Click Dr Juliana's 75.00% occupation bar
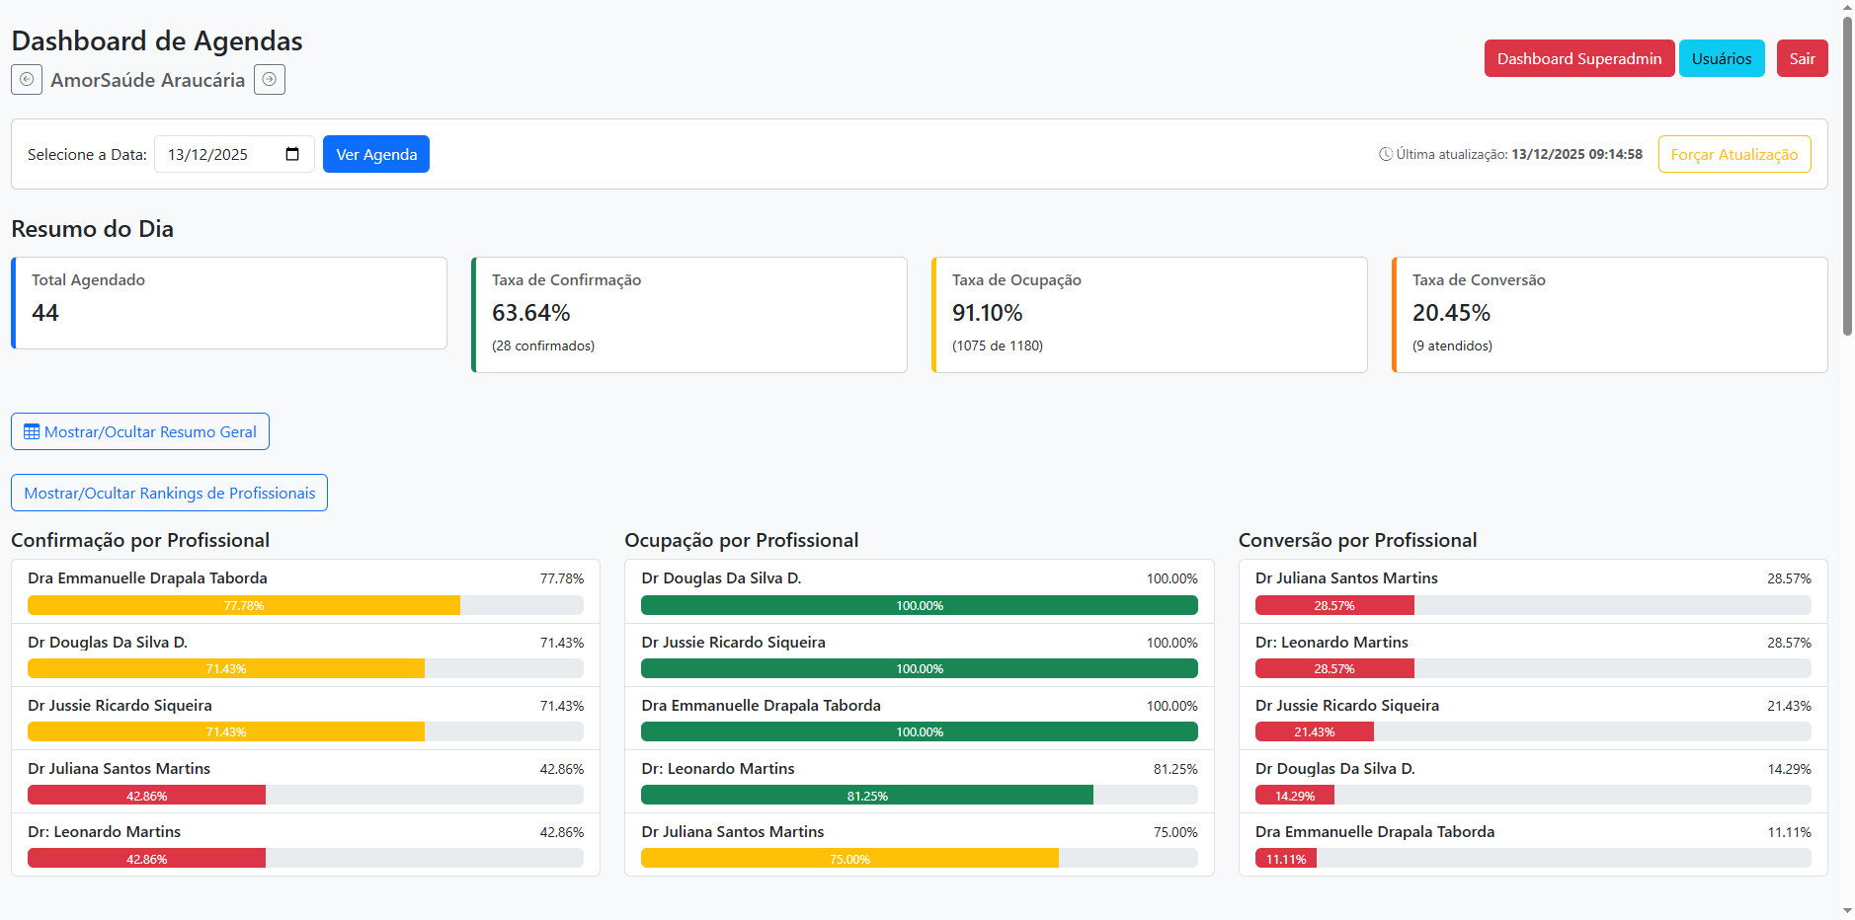The image size is (1855, 920). pos(849,859)
